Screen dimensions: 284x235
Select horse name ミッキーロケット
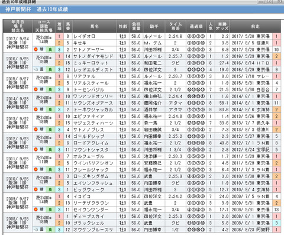[x=91, y=63]
